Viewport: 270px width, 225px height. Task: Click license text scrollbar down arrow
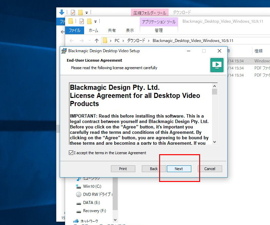tap(214, 142)
